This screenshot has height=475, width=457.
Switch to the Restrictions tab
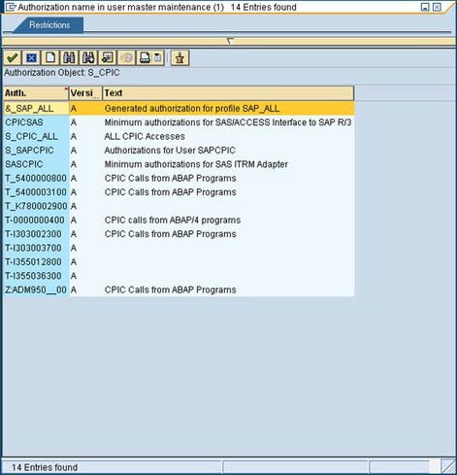(49, 25)
